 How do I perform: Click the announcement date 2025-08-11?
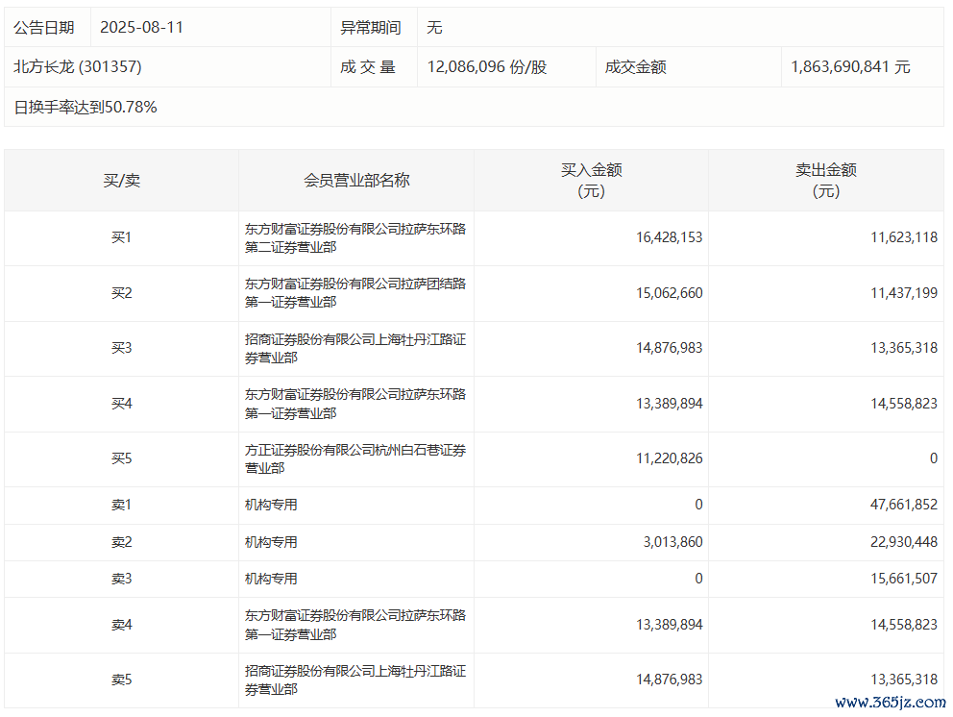point(141,28)
